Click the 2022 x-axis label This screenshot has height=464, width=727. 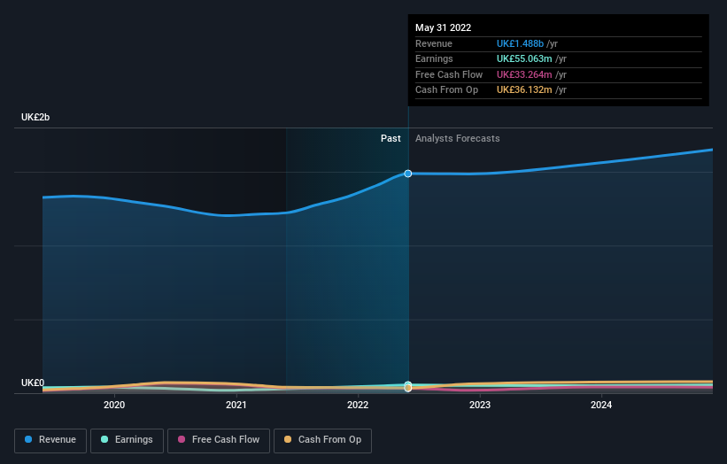[x=358, y=405]
